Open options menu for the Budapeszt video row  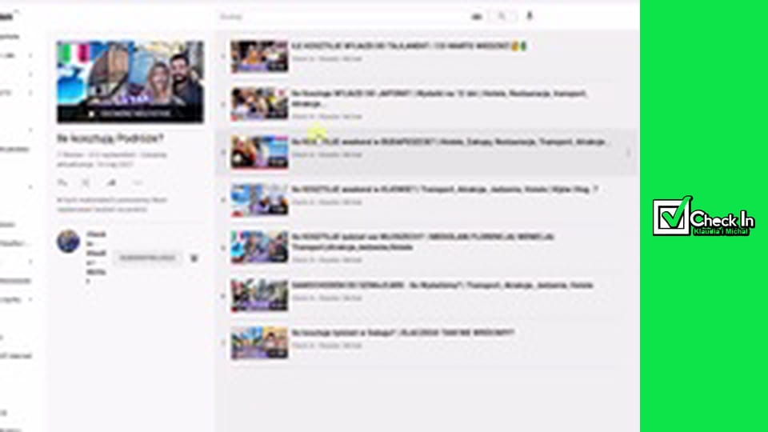(628, 152)
